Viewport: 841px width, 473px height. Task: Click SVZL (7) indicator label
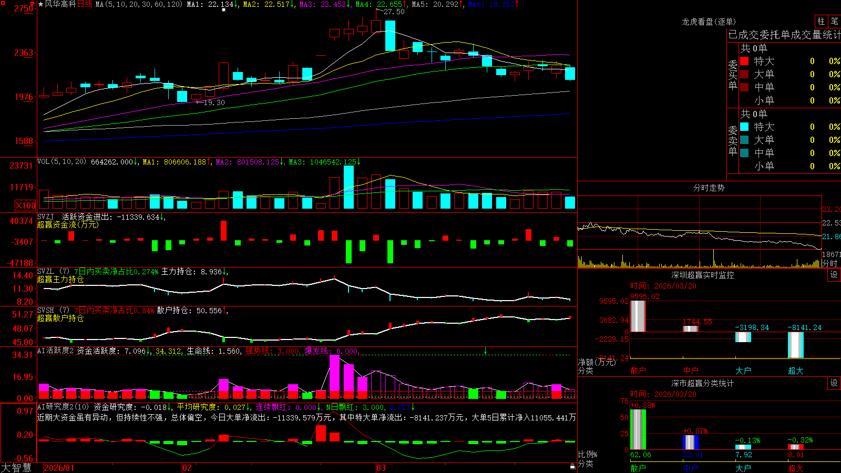[x=53, y=272]
